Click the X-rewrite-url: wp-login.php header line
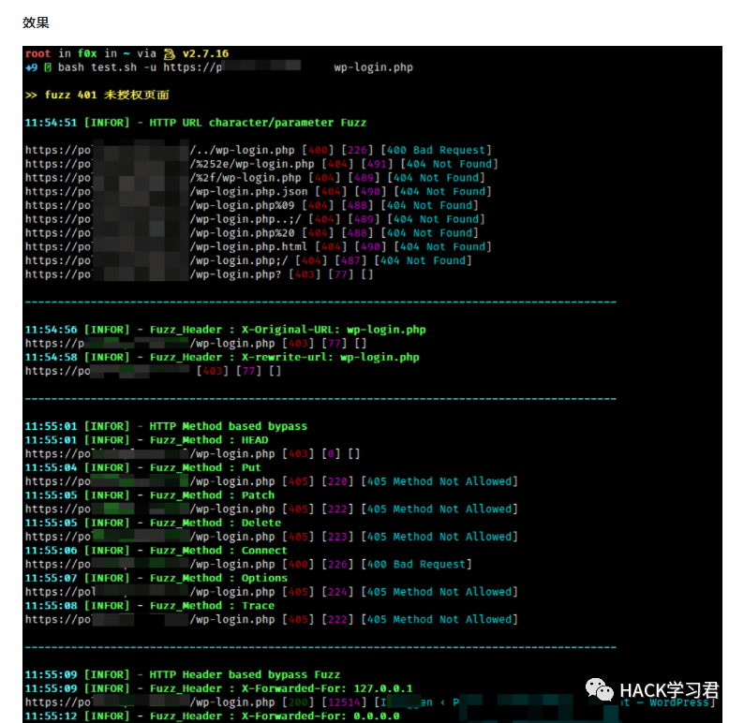 coord(222,357)
